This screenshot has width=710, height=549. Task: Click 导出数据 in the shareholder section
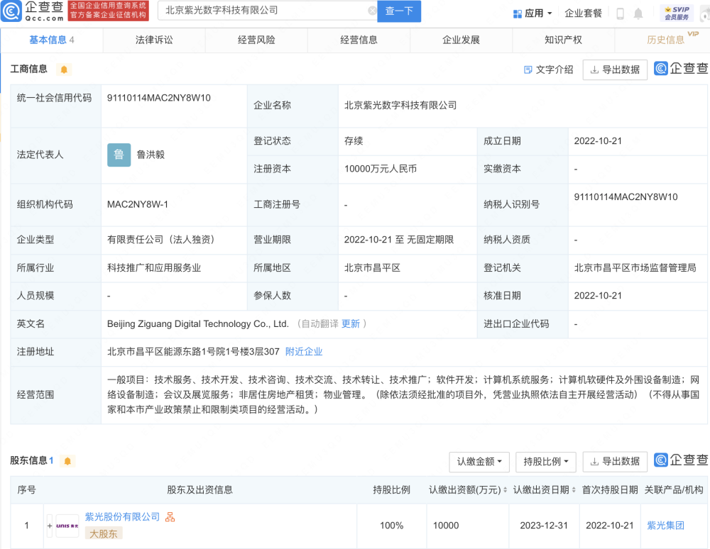(x=615, y=462)
